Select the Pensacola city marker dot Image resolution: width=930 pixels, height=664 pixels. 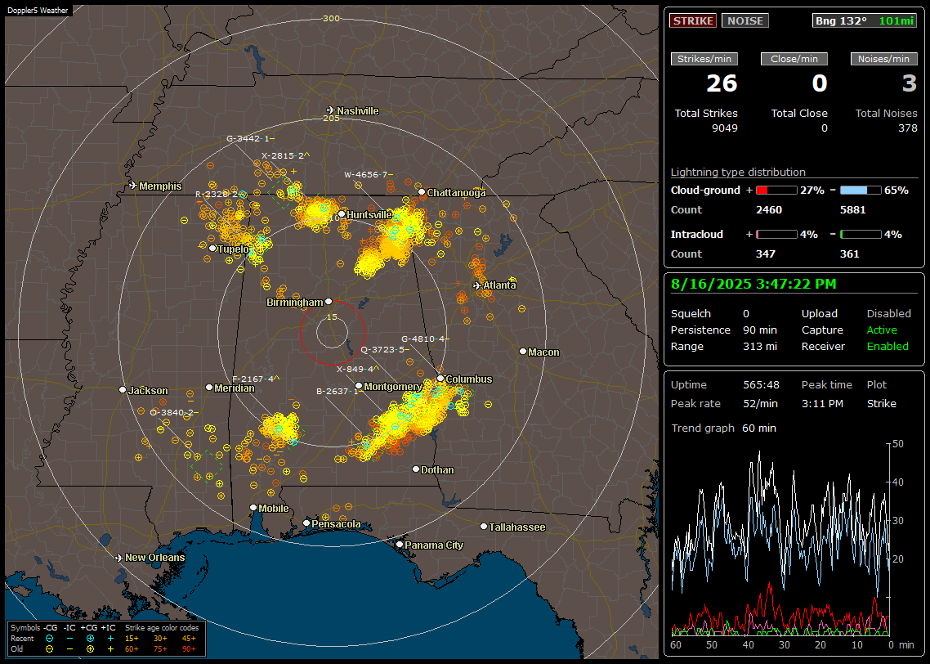(x=306, y=523)
